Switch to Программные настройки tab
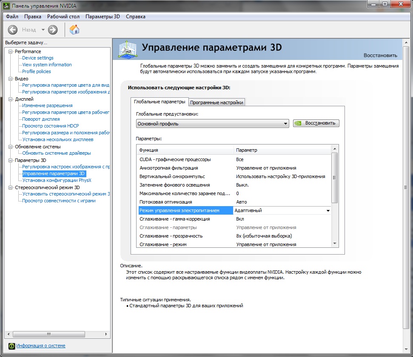Image resolution: width=413 pixels, height=357 pixels. click(216, 102)
